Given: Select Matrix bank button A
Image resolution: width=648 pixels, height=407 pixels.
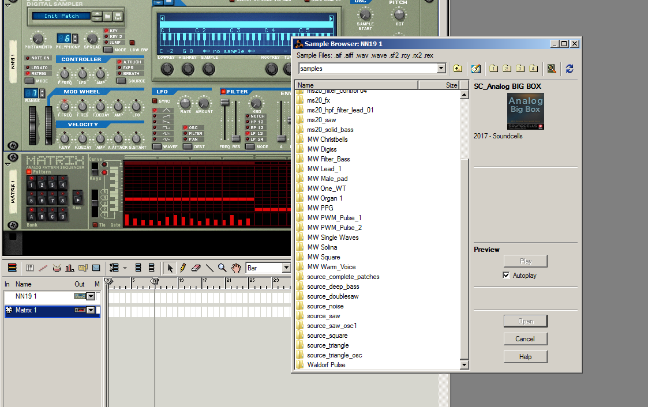Looking at the screenshot, I should pos(31,216).
